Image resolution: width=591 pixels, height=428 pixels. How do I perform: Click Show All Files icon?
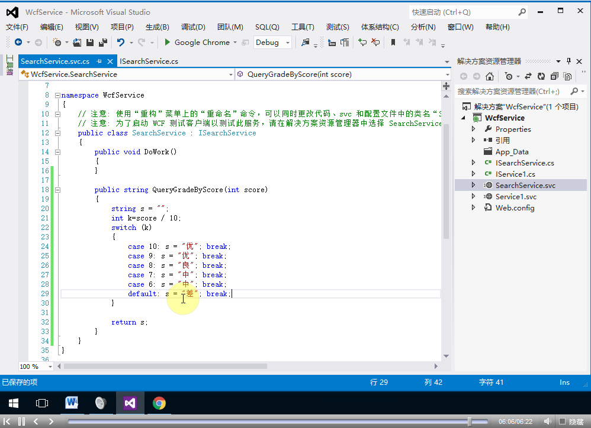(567, 76)
